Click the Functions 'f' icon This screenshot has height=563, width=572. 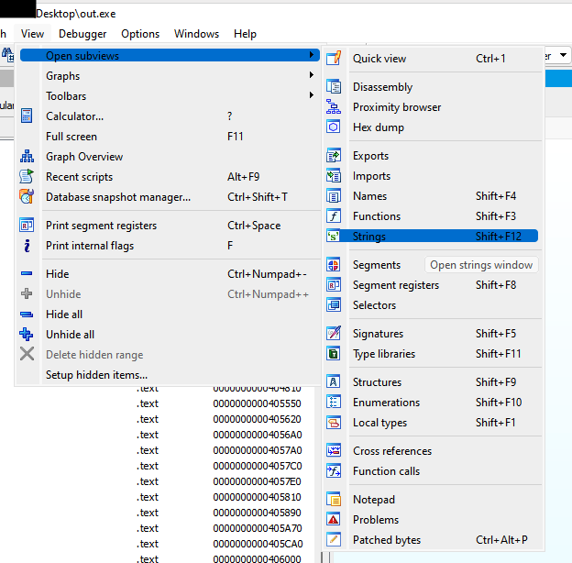coord(334,216)
